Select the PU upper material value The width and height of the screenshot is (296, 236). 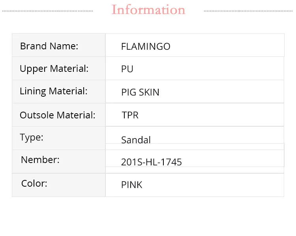pos(127,69)
